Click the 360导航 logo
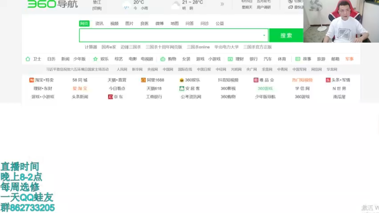The width and height of the screenshot is (379, 213). [x=53, y=4]
